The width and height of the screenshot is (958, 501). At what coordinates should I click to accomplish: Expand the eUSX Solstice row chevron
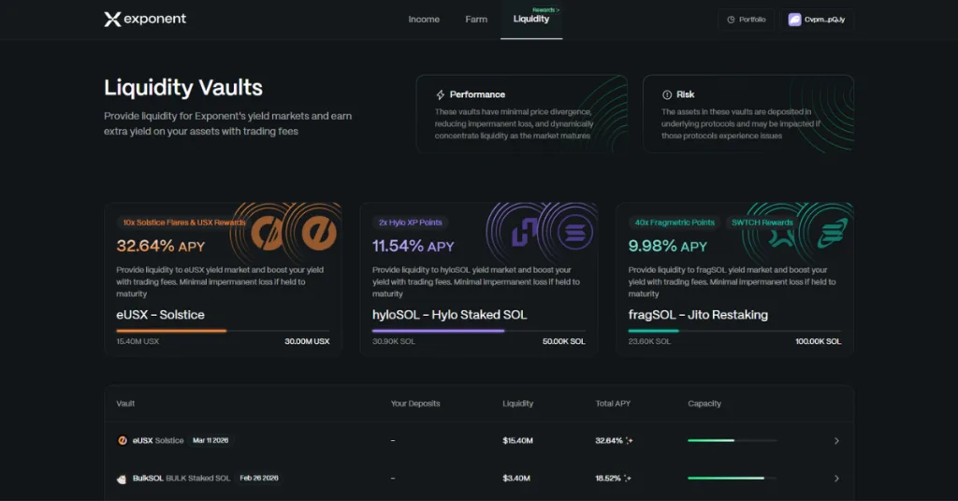click(836, 440)
